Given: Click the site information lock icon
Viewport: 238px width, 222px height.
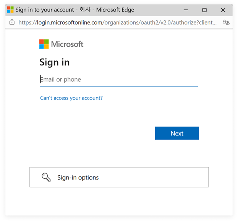Looking at the screenshot, I should [11, 23].
